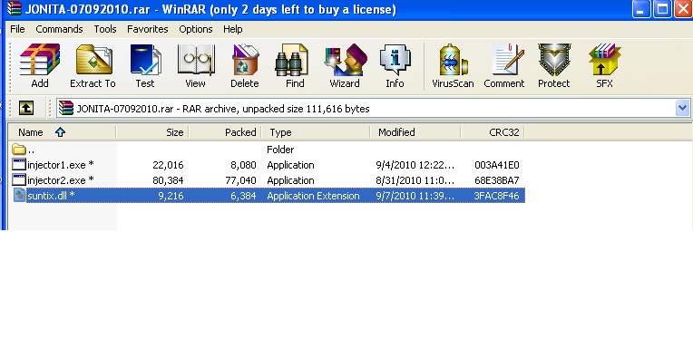Click the 8,080 packed value

(x=243, y=165)
